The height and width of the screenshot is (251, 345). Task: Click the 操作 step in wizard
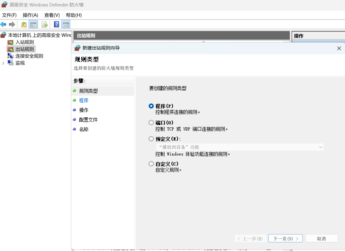[84, 110]
